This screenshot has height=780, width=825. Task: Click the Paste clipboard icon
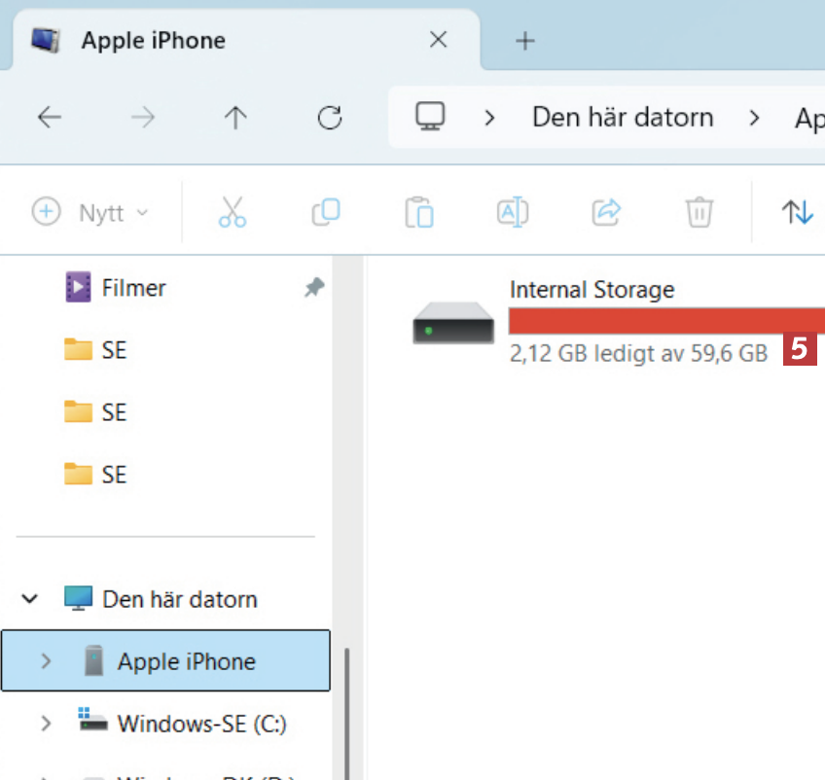click(x=419, y=212)
